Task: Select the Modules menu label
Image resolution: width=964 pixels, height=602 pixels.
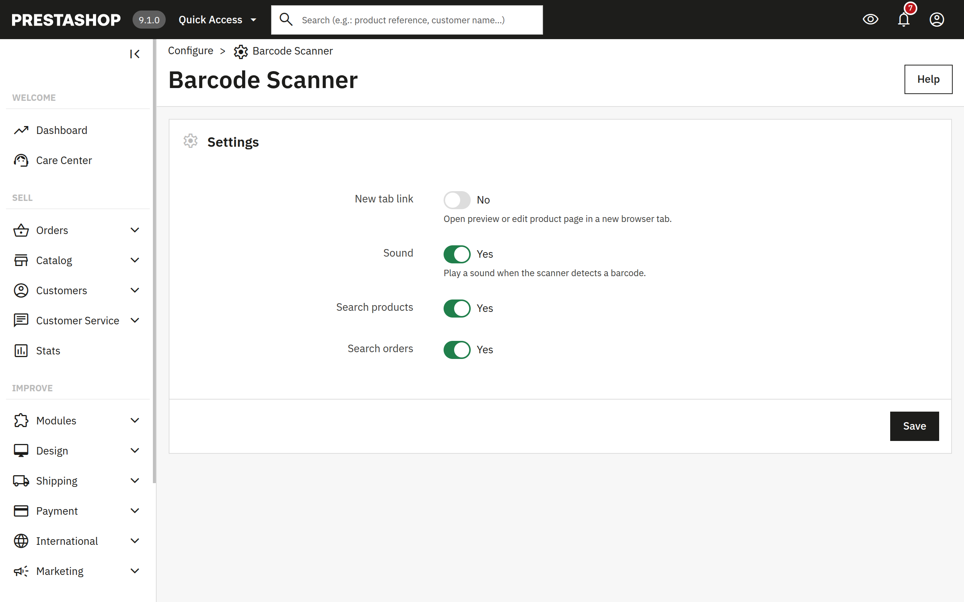Action: tap(56, 420)
